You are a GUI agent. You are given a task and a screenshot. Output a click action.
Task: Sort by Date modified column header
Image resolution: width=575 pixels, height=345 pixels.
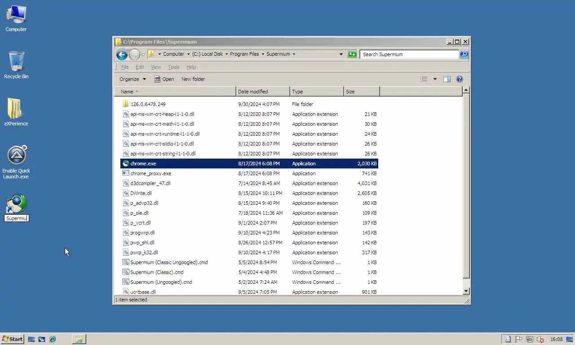(x=263, y=92)
